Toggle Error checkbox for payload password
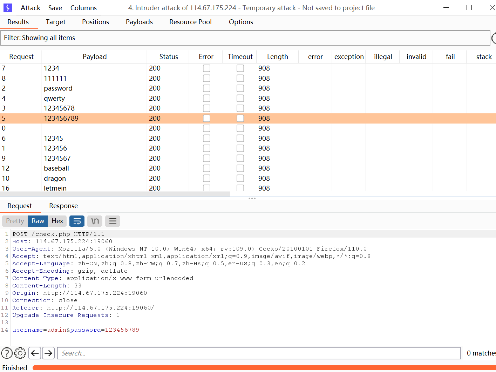496x372 pixels. tap(206, 88)
